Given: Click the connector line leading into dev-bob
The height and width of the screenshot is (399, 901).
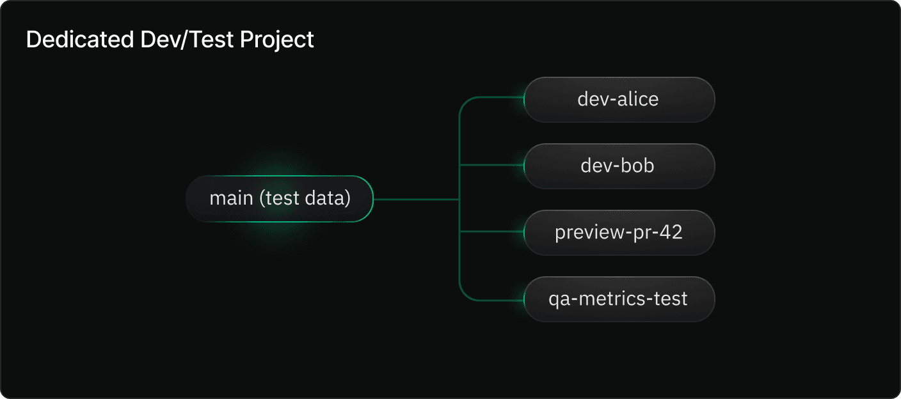Looking at the screenshot, I should pyautogui.click(x=491, y=166).
